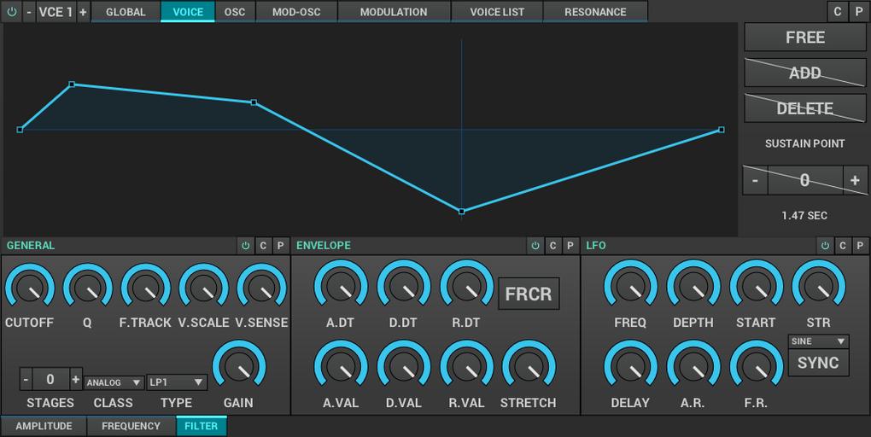Click the paste 'P' icon in ENVELOPE header

[x=570, y=246]
